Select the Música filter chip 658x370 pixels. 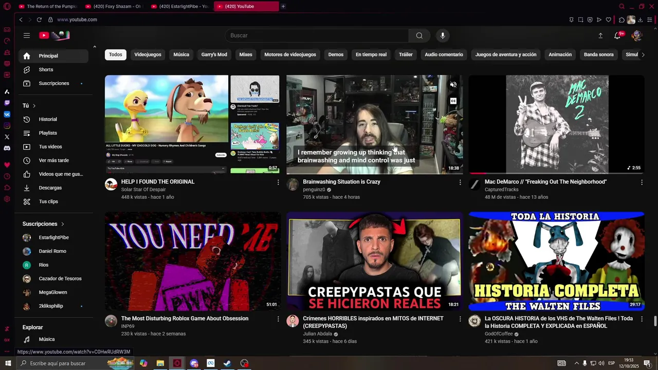181,54
